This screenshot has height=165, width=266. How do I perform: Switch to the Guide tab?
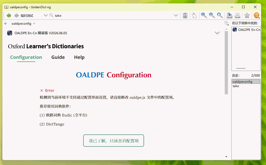(x=58, y=57)
